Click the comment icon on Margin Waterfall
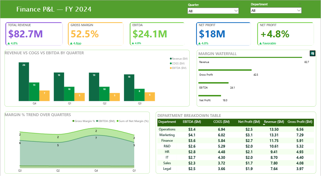 click(x=313, y=53)
